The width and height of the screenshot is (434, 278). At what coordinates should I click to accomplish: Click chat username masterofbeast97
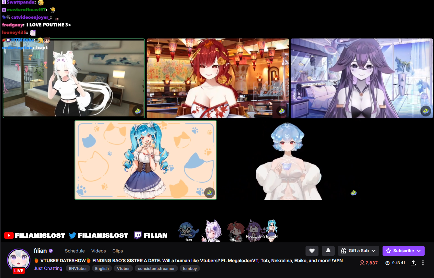coord(26,10)
